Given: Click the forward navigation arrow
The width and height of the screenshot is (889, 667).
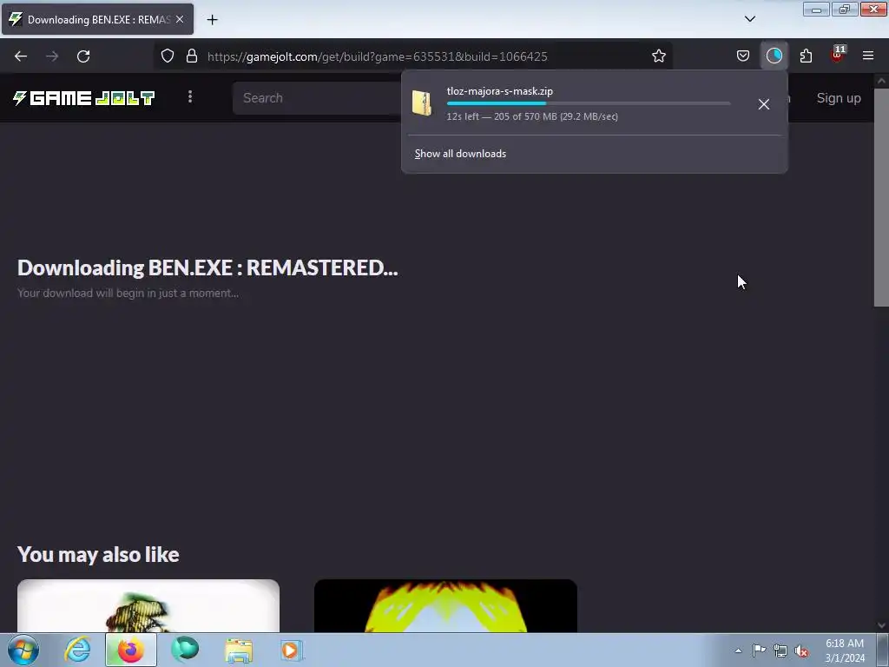Looking at the screenshot, I should [52, 56].
